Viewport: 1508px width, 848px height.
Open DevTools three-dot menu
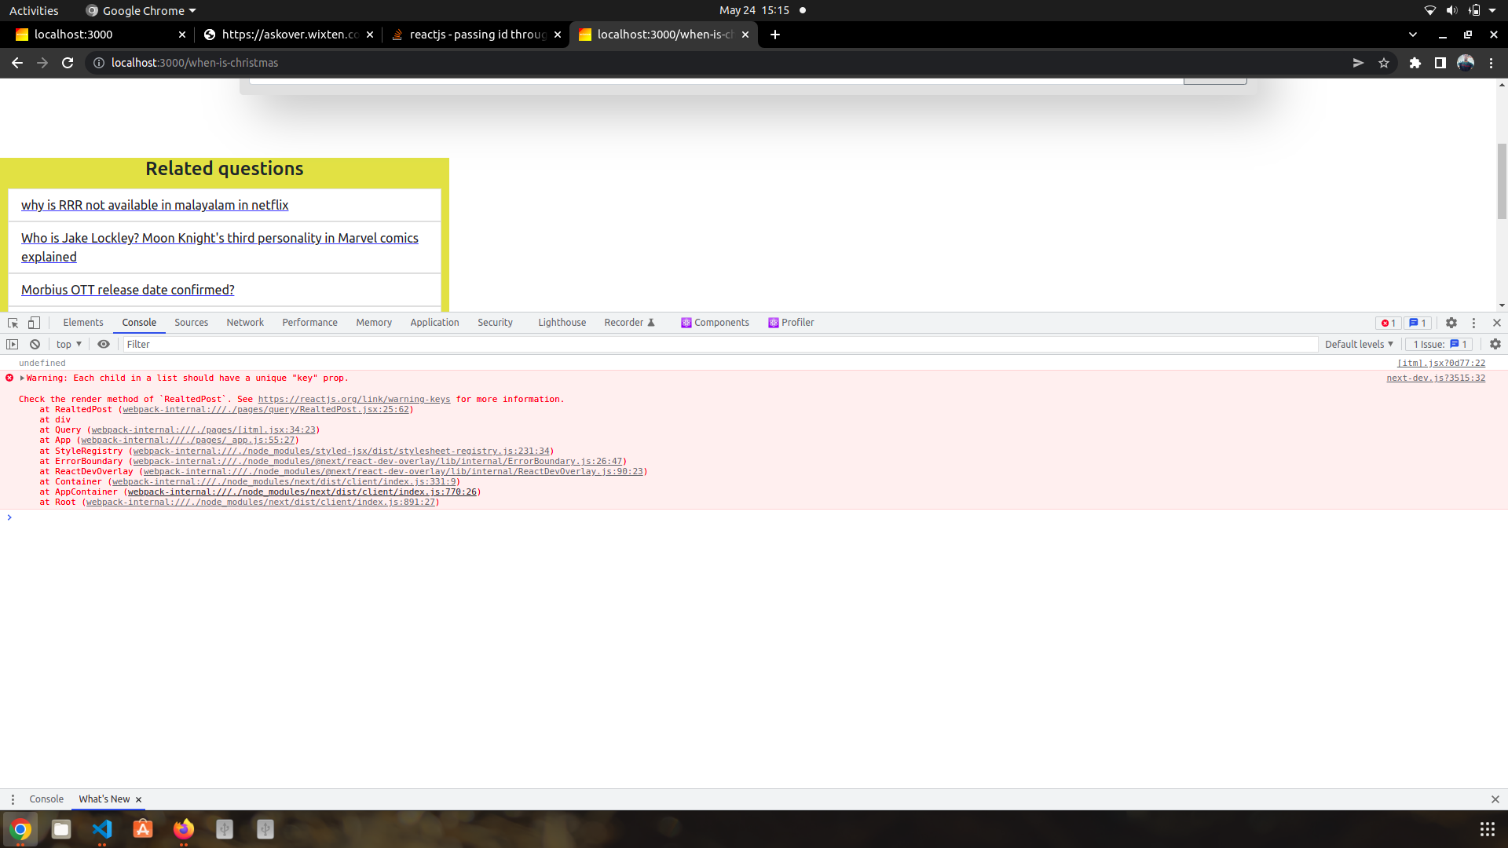pyautogui.click(x=1473, y=323)
